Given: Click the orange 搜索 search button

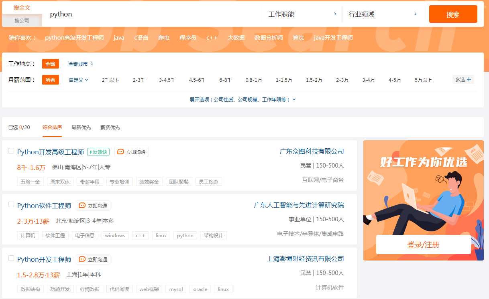Looking at the screenshot, I should click(453, 14).
